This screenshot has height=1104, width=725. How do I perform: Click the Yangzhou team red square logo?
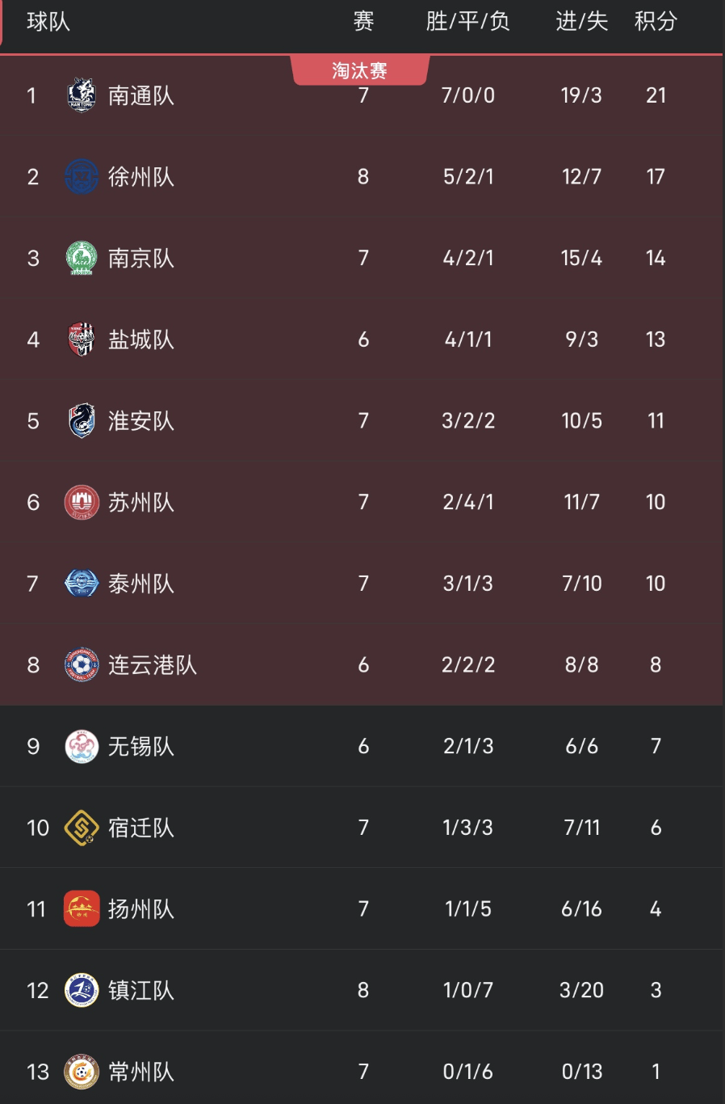tap(82, 909)
